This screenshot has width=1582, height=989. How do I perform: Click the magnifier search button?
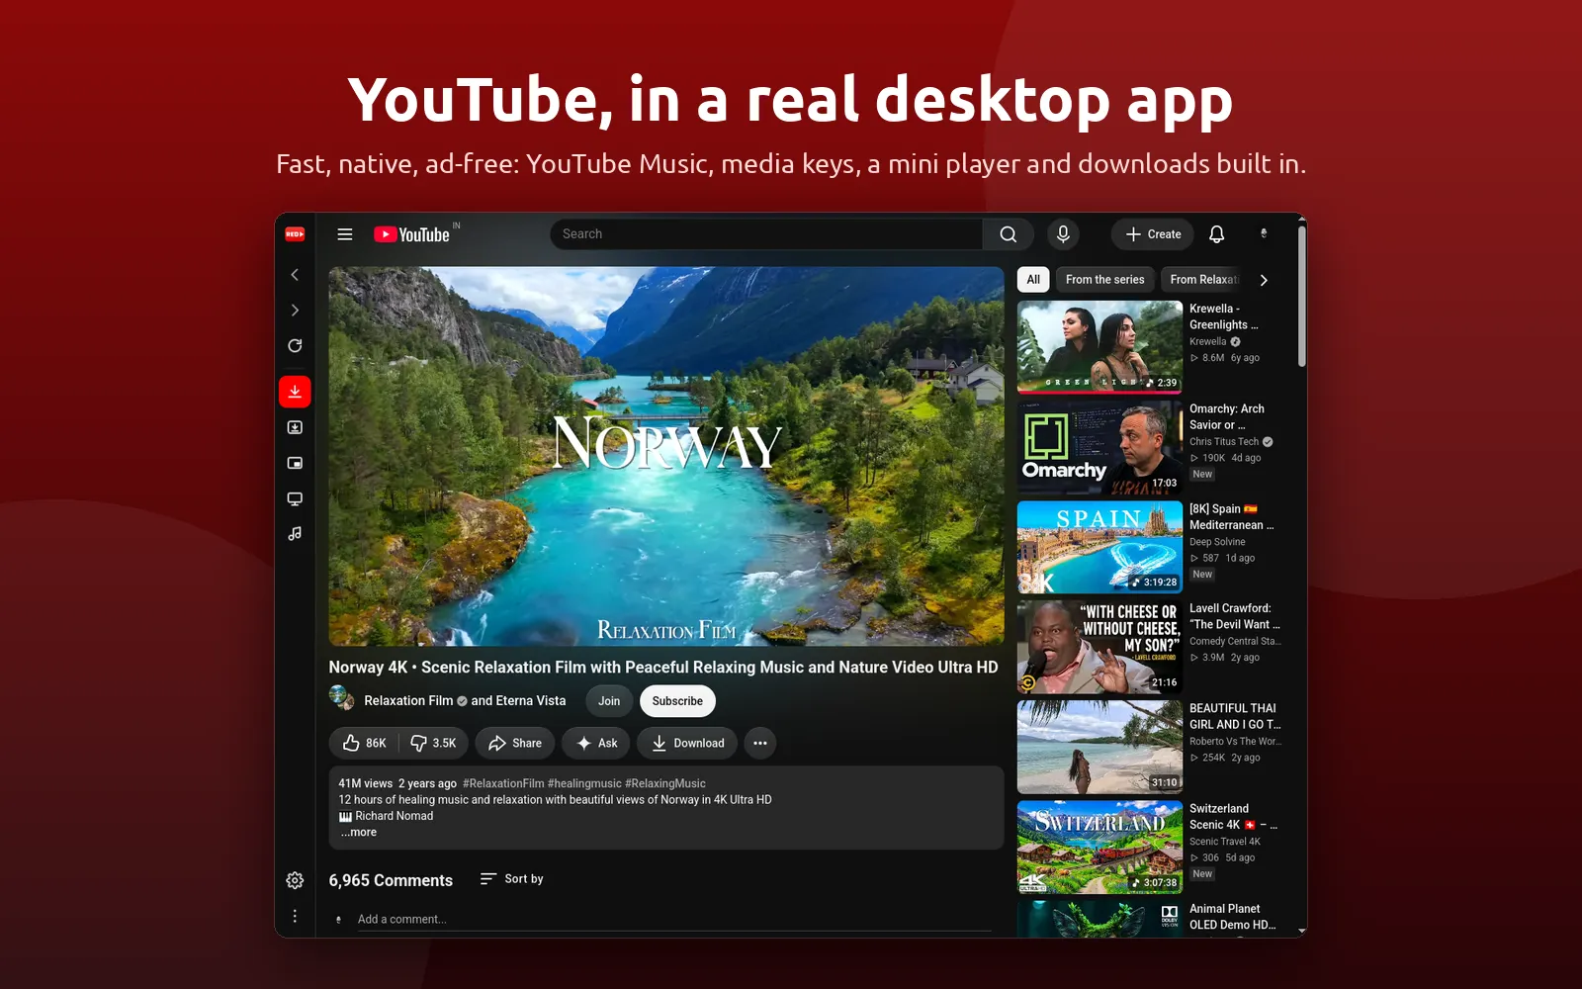click(x=1009, y=234)
